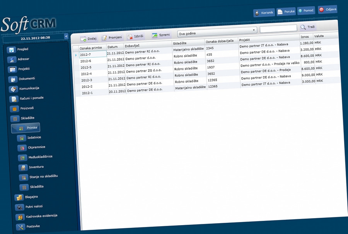Click into the search text field
348x234 pixels.
(x=278, y=28)
